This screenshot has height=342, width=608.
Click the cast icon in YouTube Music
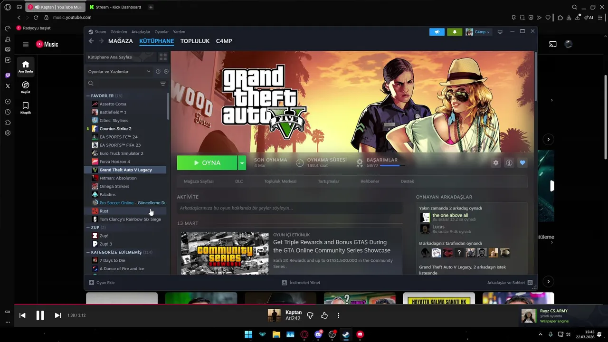[553, 44]
